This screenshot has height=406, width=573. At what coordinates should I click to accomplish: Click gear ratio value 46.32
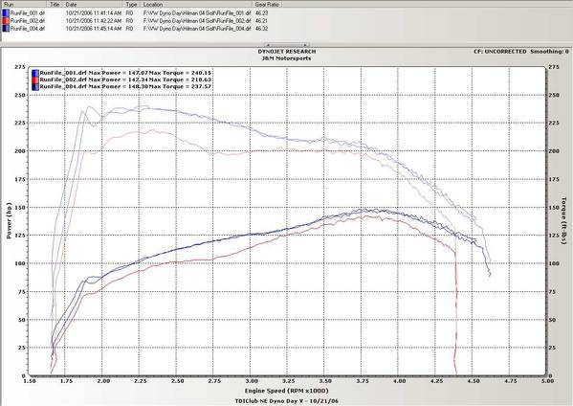pyautogui.click(x=261, y=28)
